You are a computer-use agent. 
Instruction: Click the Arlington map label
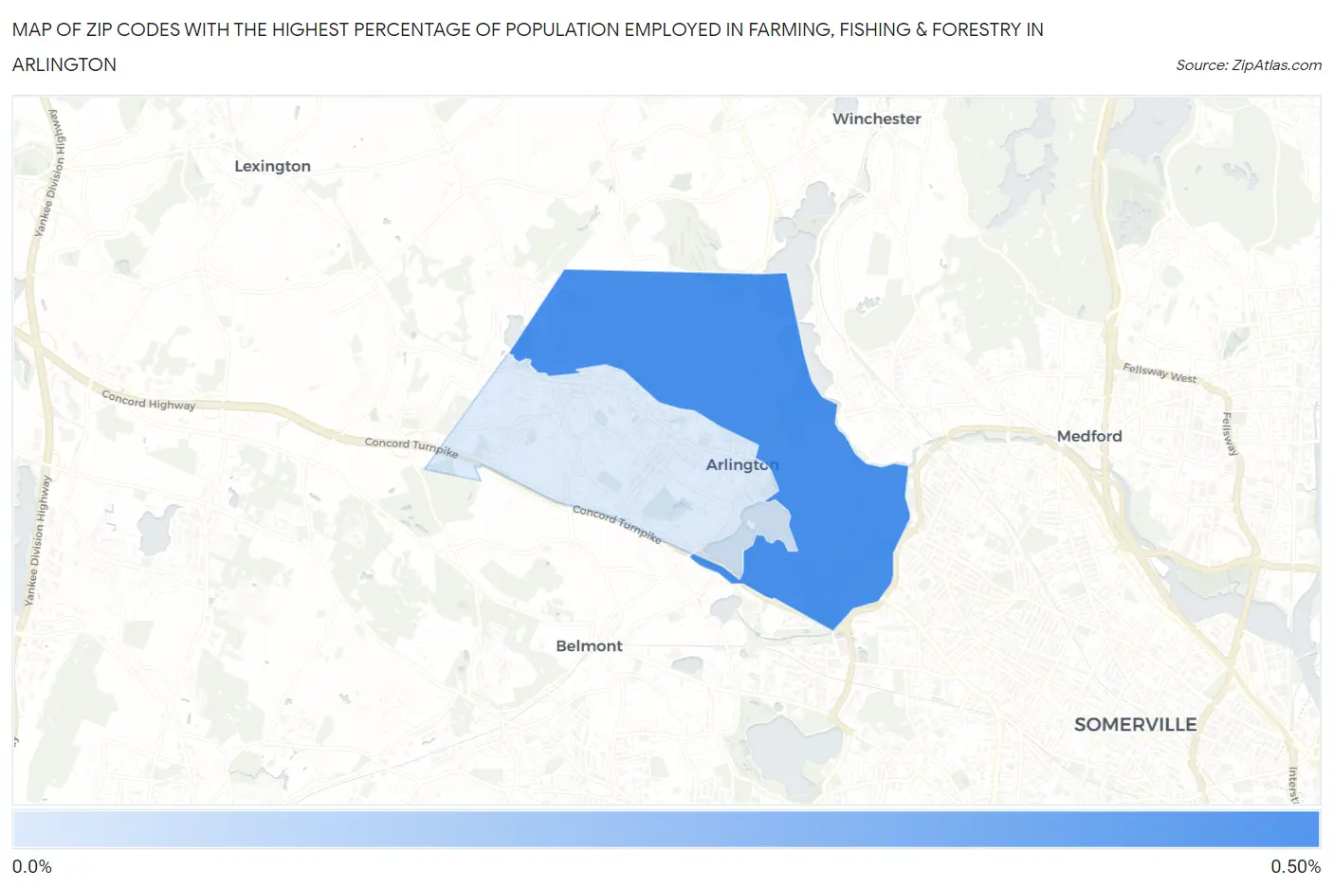click(742, 464)
